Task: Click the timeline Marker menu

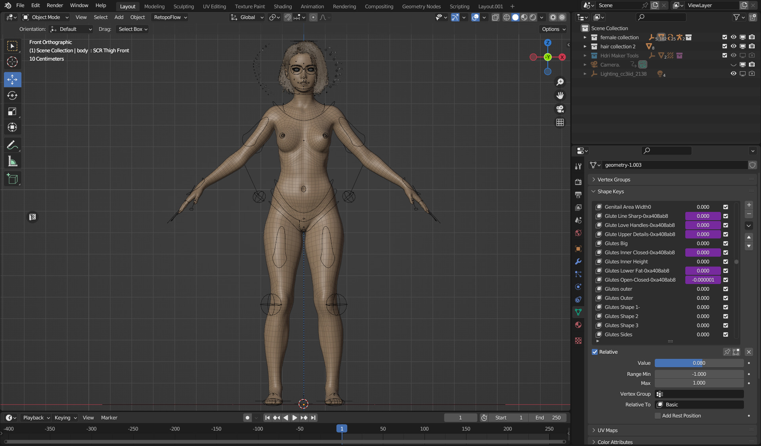Action: 109,418
